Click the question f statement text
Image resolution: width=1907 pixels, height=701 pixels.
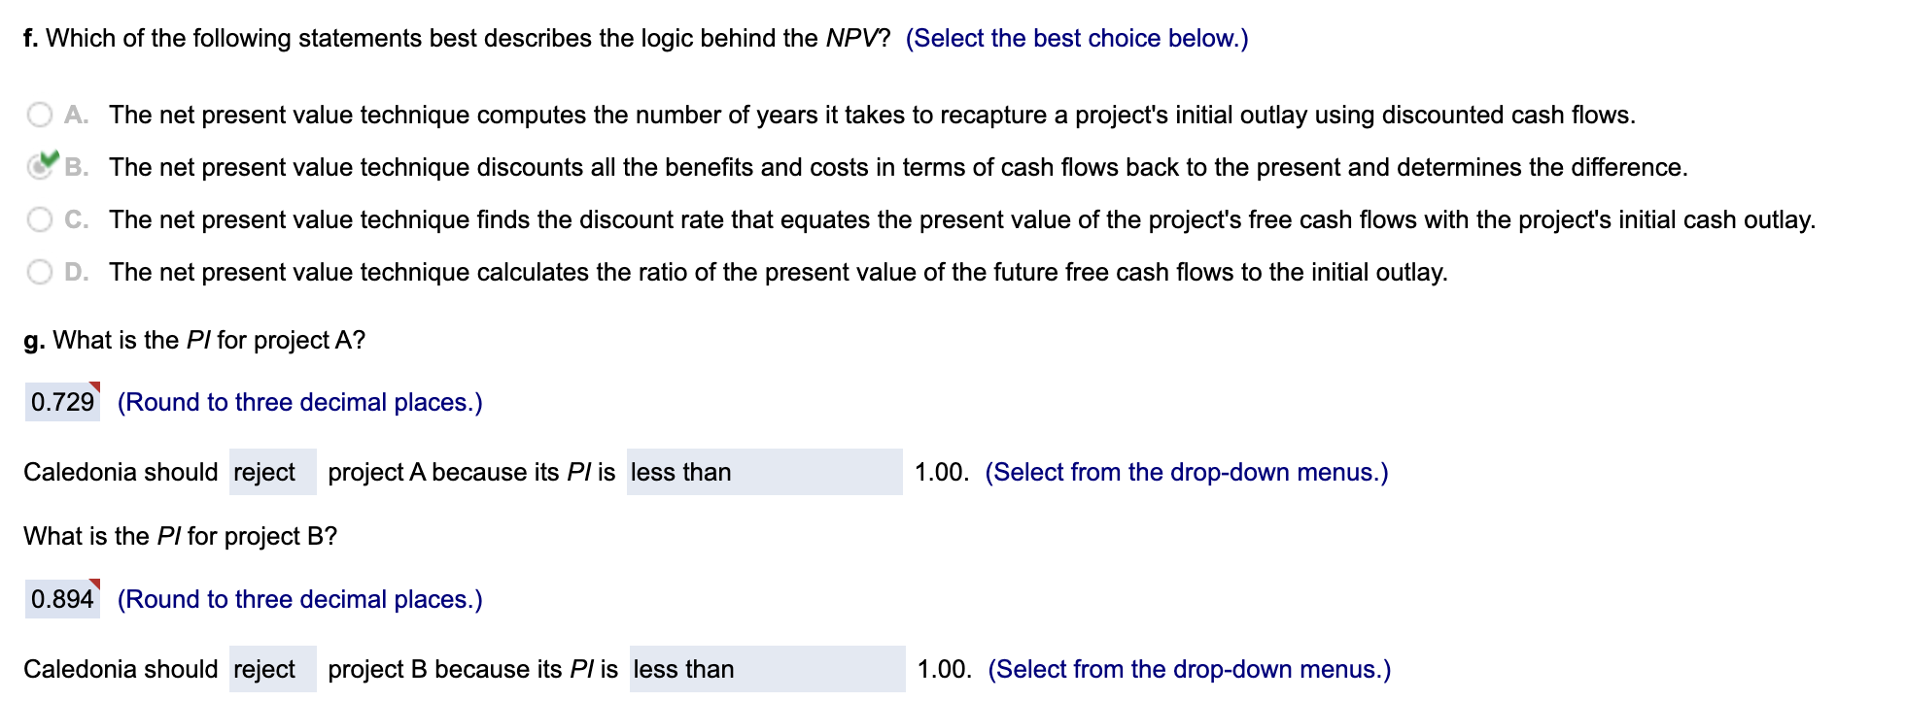457,37
